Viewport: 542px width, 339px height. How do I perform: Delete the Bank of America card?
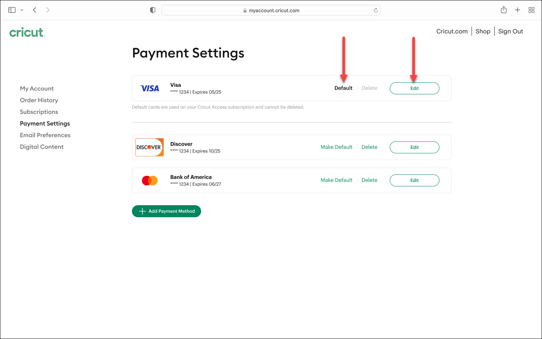coord(369,180)
